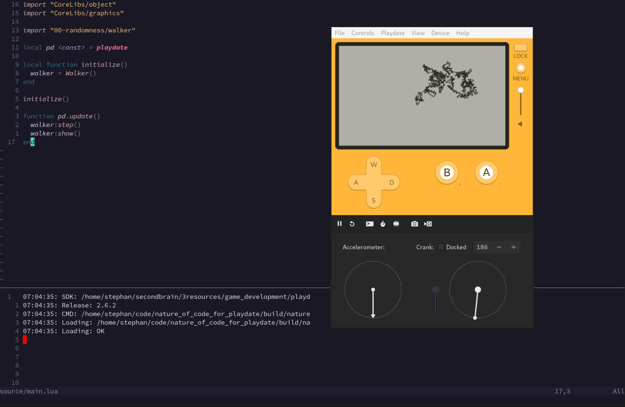Click the volume slider handle
Screen dimensions: 625x407
point(520,90)
